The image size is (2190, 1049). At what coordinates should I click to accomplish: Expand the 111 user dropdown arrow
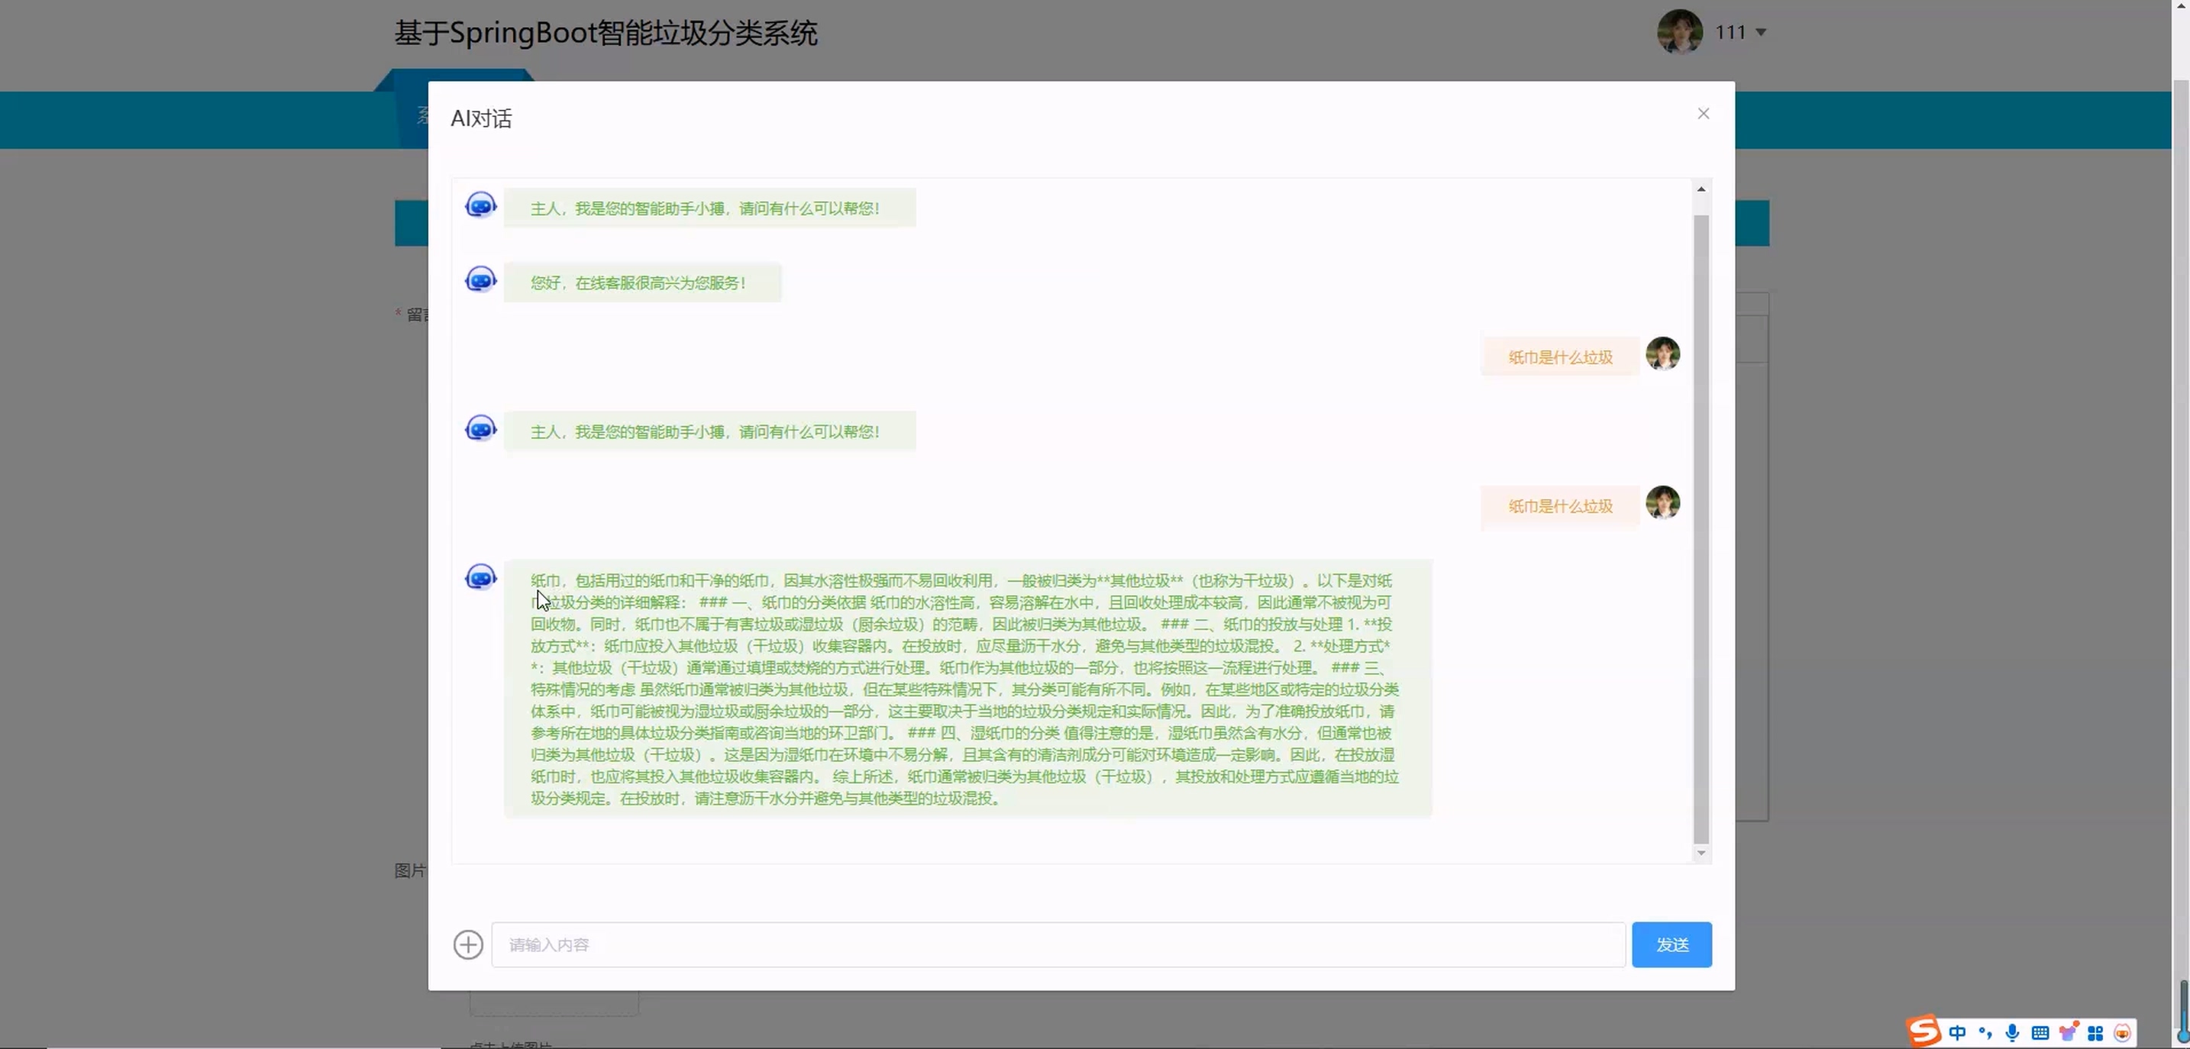pos(1761,32)
